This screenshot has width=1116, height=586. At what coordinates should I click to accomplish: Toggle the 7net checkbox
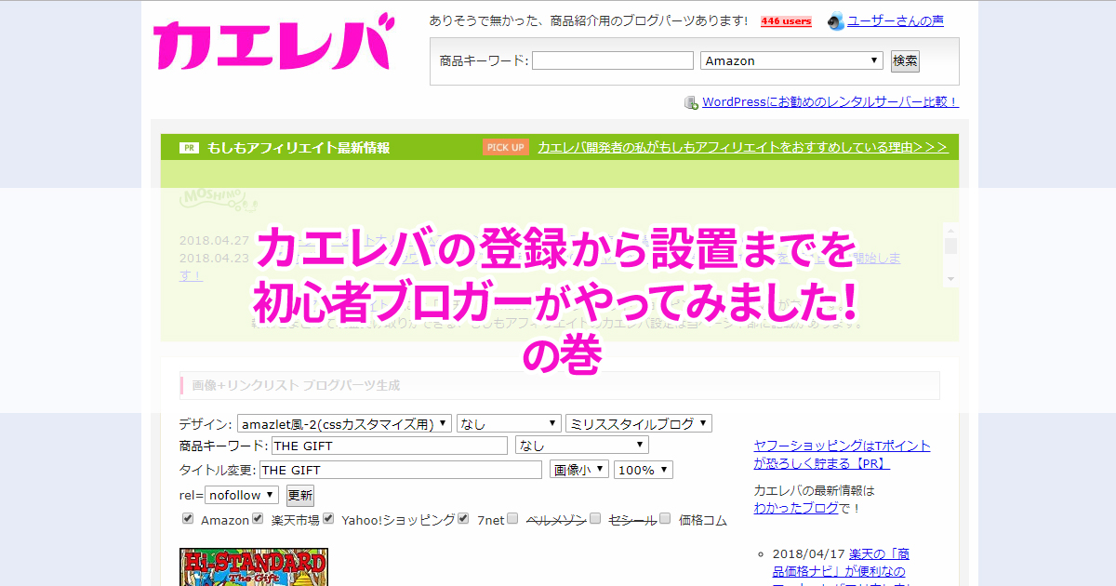(463, 519)
